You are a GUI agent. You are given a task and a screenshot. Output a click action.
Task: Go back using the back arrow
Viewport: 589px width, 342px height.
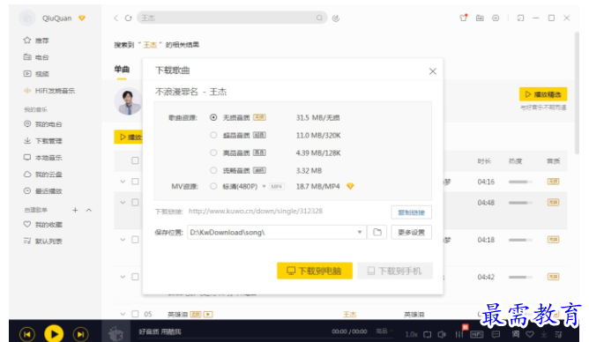point(116,18)
